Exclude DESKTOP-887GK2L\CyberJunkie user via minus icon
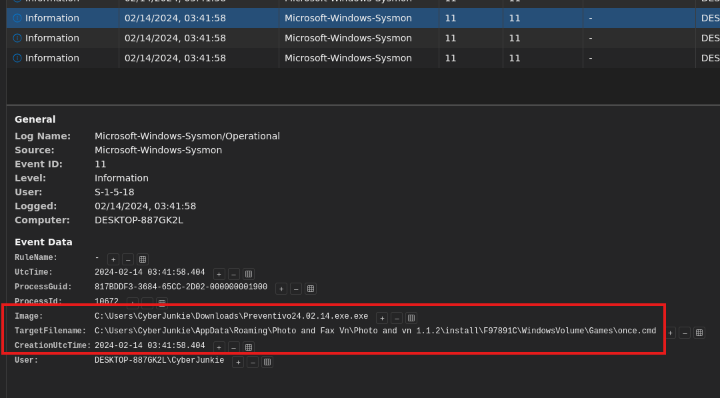 (253, 362)
